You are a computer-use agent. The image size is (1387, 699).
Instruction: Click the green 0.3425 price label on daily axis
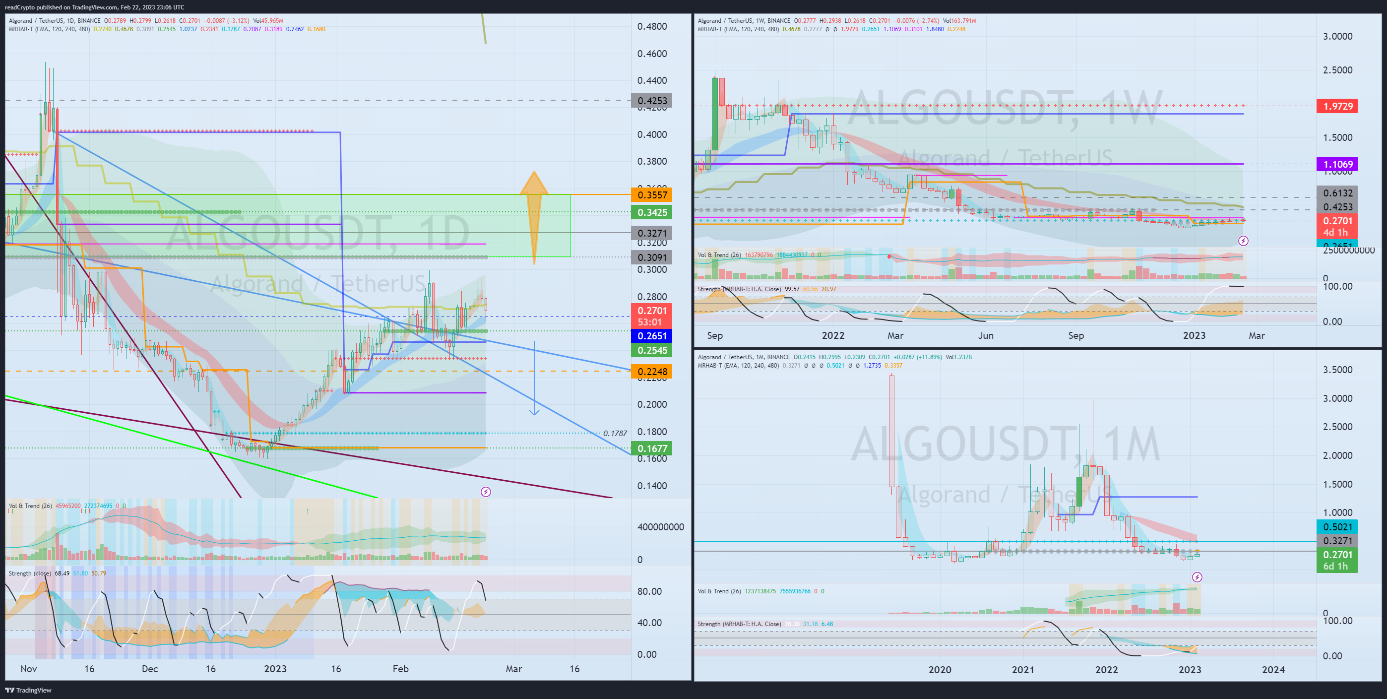(652, 212)
